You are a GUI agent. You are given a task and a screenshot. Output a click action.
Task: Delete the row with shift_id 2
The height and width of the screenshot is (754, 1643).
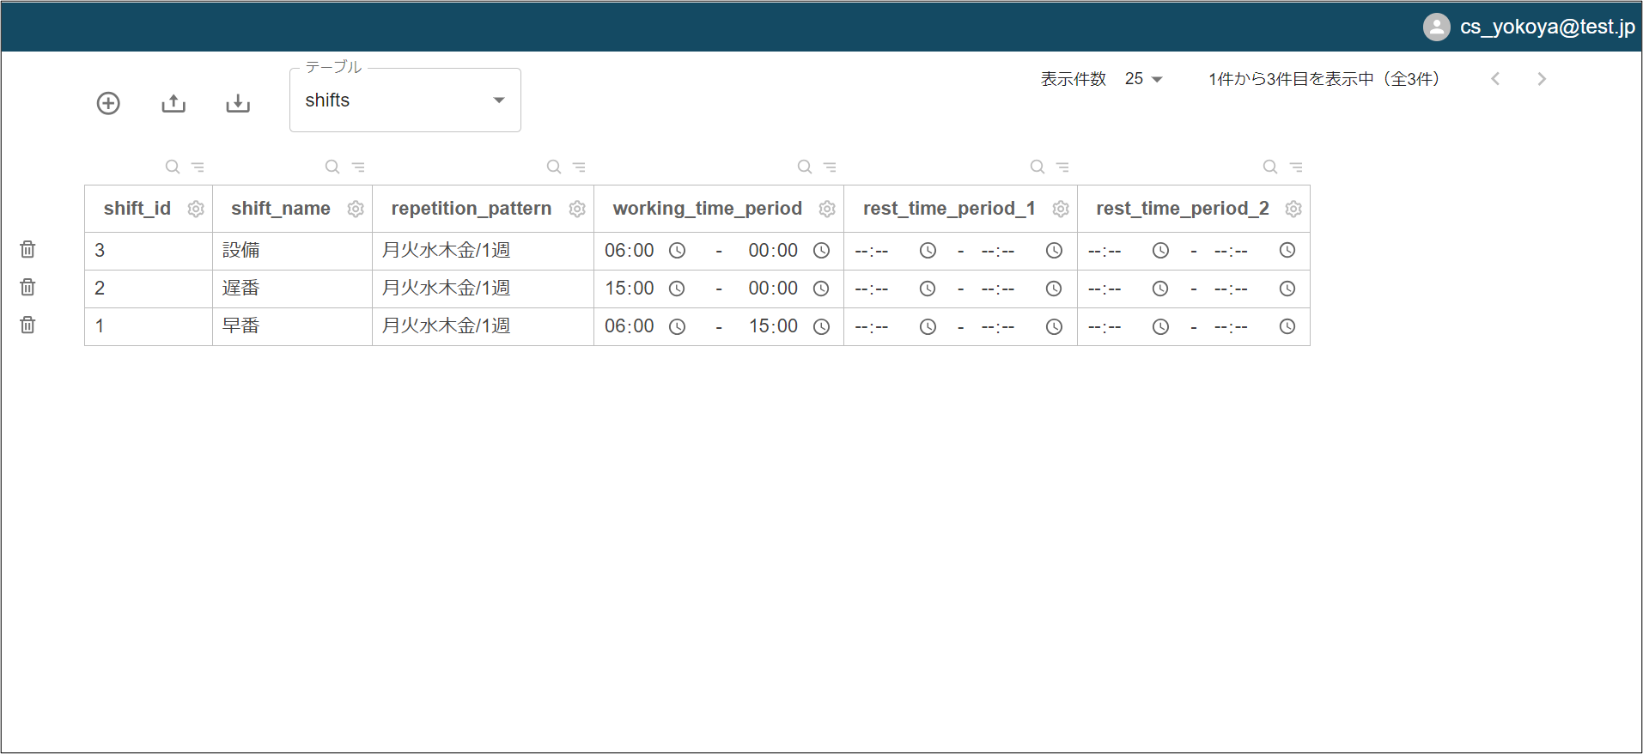click(x=27, y=287)
